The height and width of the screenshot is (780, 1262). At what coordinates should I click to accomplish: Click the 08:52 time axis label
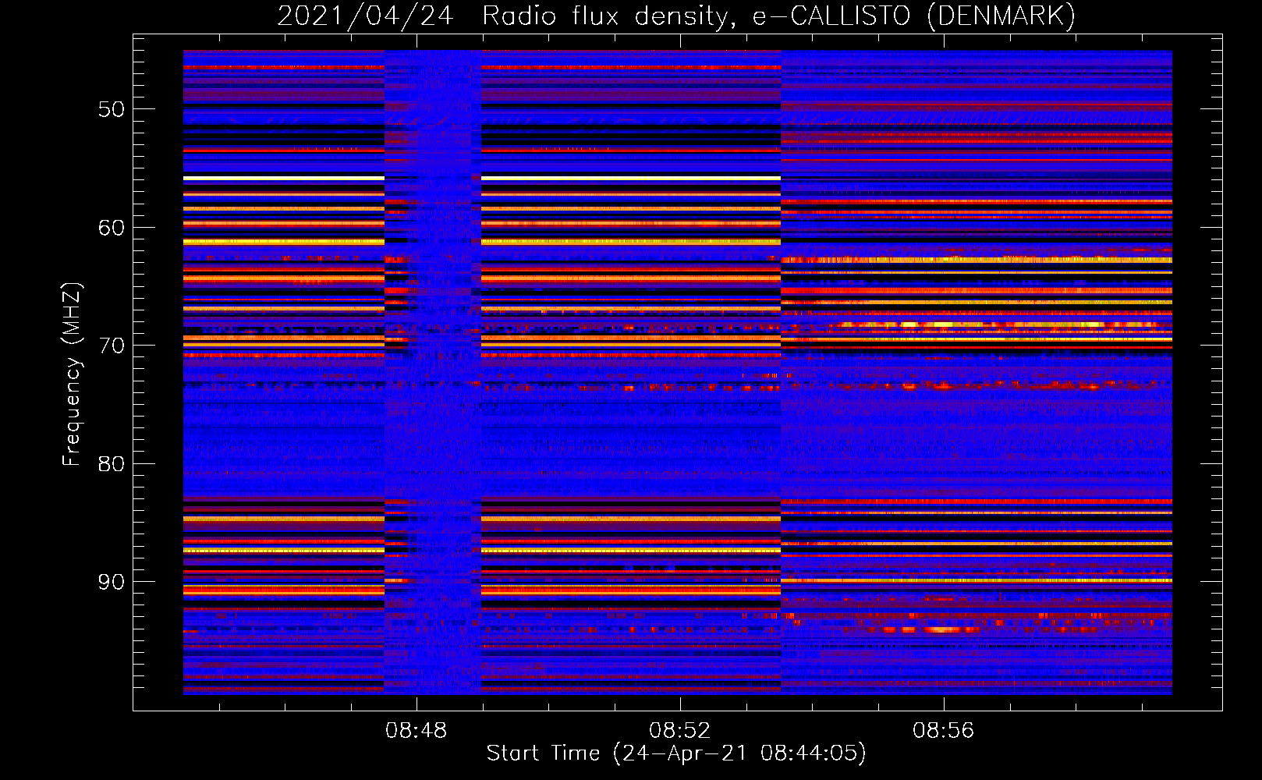[x=679, y=731]
